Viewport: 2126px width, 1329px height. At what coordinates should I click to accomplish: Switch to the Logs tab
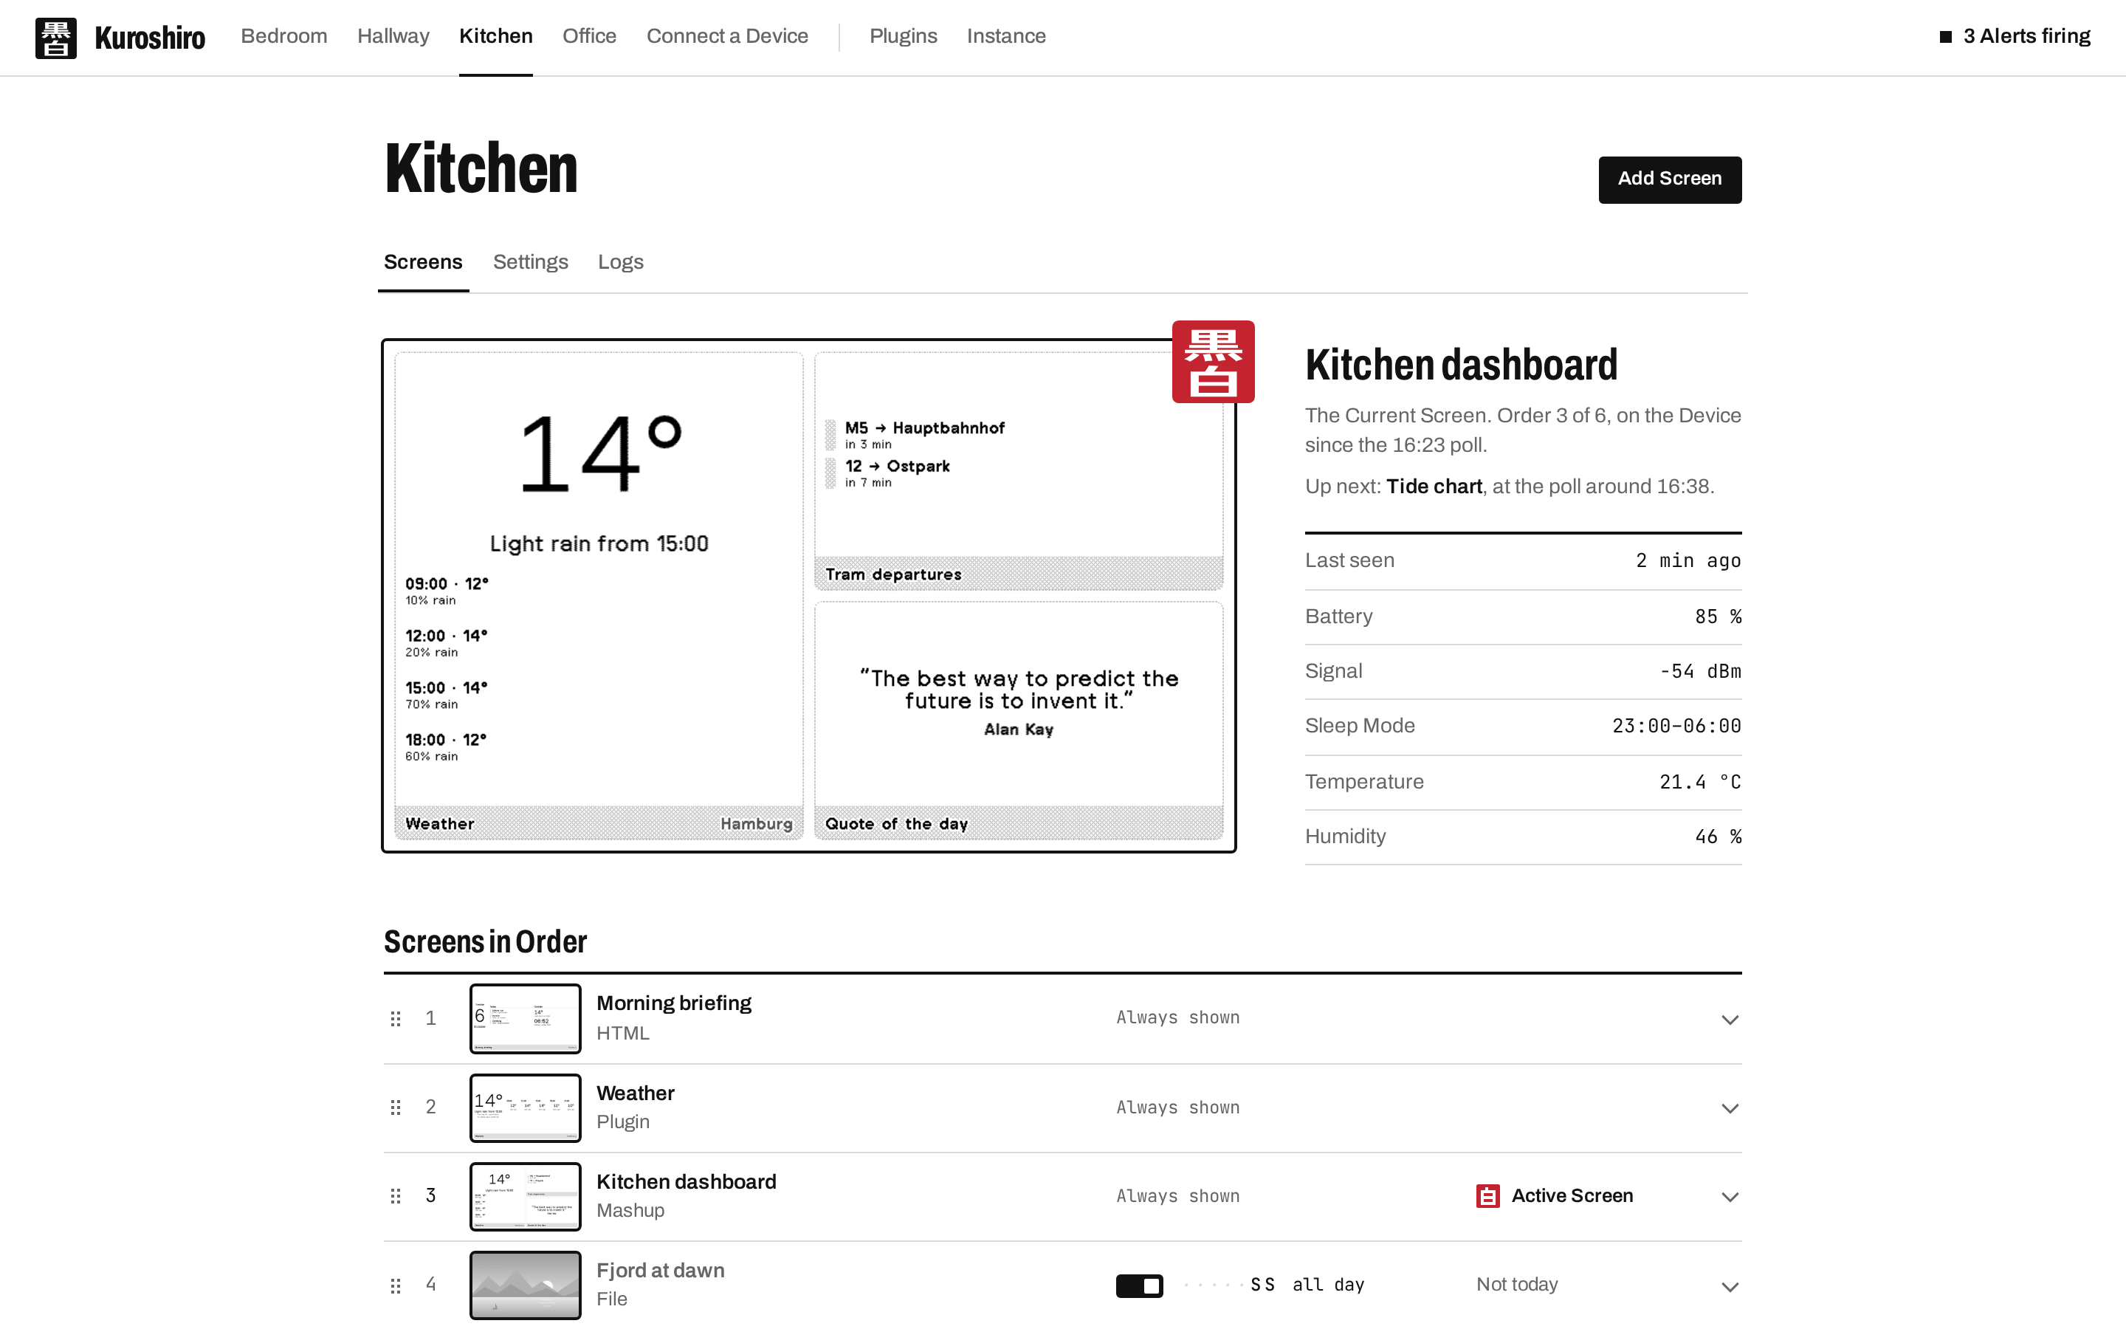[x=620, y=262]
